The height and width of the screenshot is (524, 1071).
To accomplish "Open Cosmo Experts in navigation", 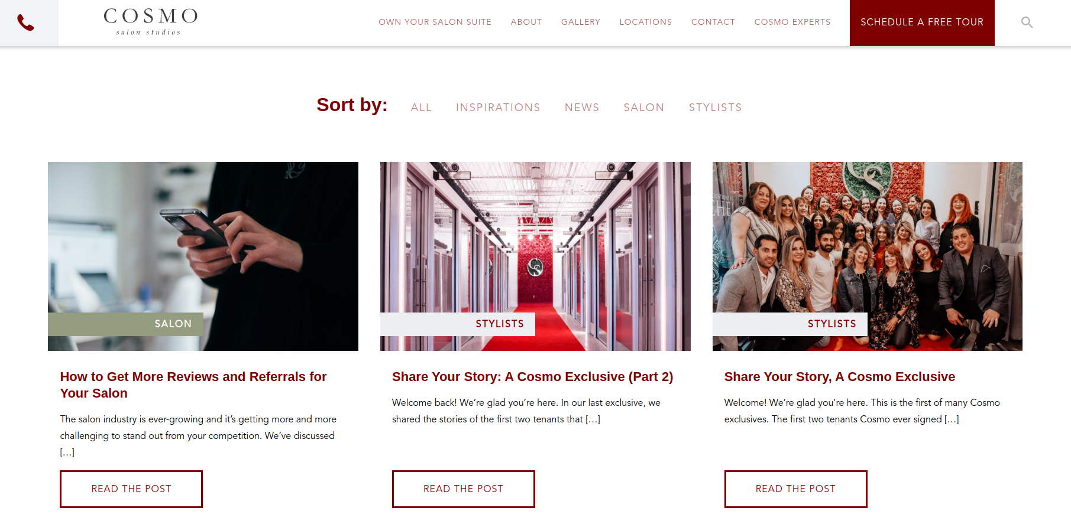I will pos(792,22).
